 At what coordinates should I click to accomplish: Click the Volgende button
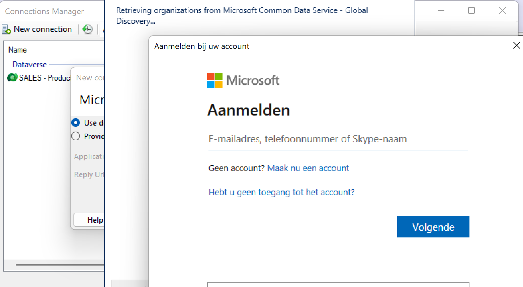pos(433,227)
